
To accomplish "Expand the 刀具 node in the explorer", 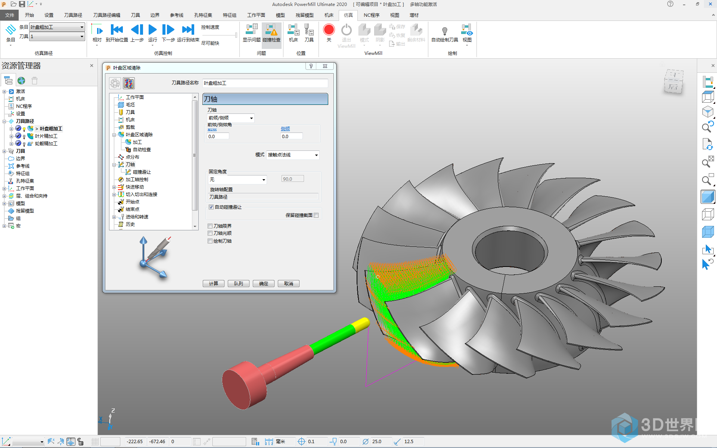I will pyautogui.click(x=4, y=151).
